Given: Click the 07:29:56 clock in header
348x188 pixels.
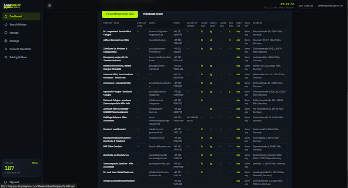Looking at the screenshot, I should 287,4.
